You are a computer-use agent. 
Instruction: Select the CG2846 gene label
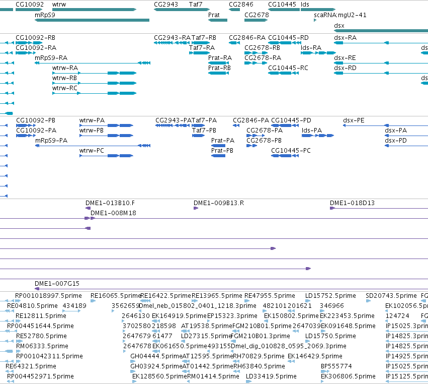click(x=241, y=5)
